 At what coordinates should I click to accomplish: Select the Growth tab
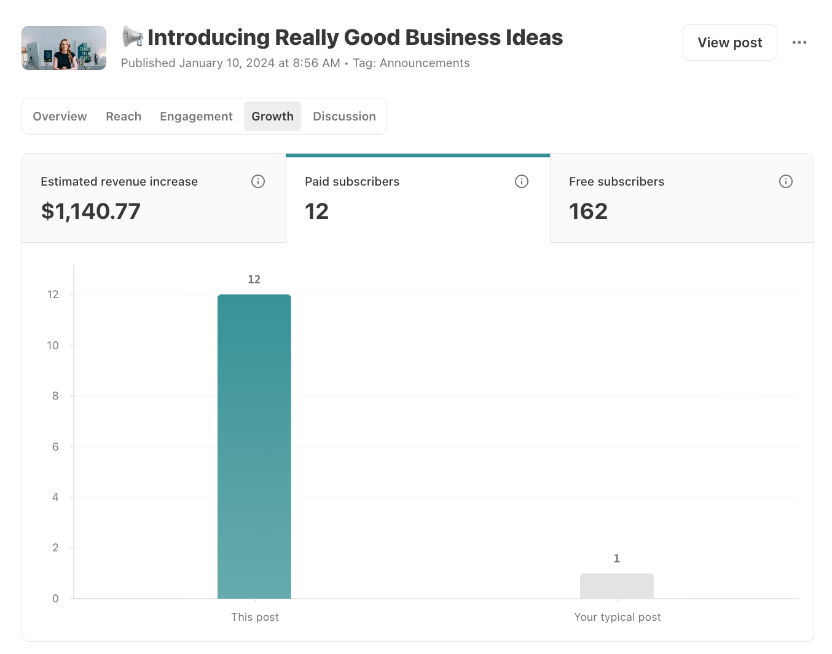272,116
